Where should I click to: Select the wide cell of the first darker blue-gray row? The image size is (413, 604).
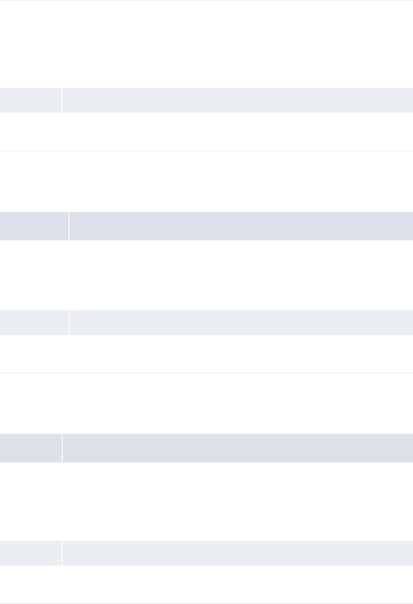pyautogui.click(x=241, y=226)
